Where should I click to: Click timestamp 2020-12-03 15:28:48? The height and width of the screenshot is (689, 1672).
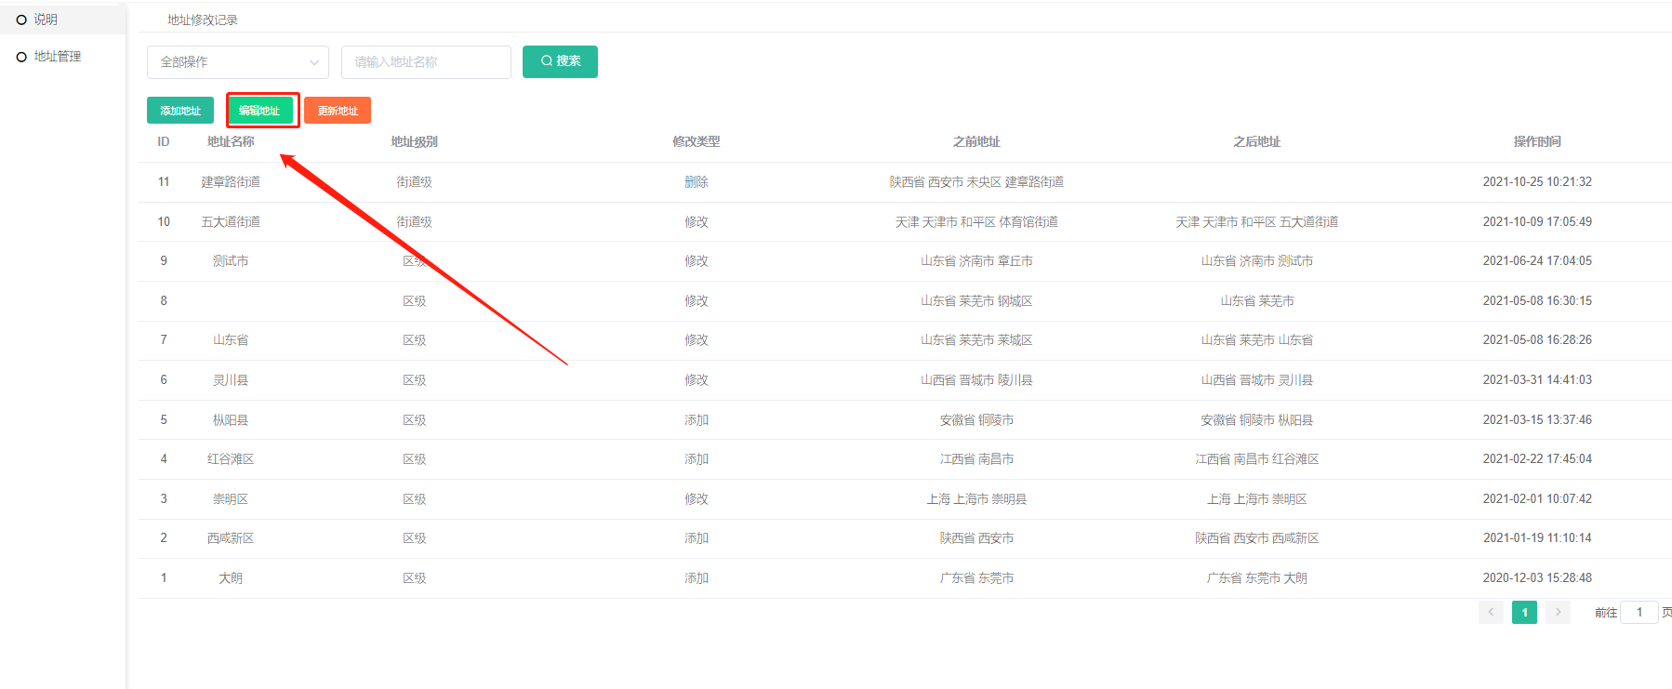(1537, 578)
